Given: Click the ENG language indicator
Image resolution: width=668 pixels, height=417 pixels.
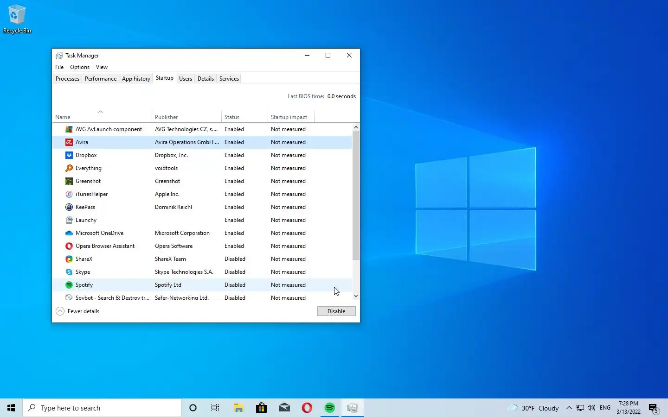Looking at the screenshot, I should [x=605, y=408].
